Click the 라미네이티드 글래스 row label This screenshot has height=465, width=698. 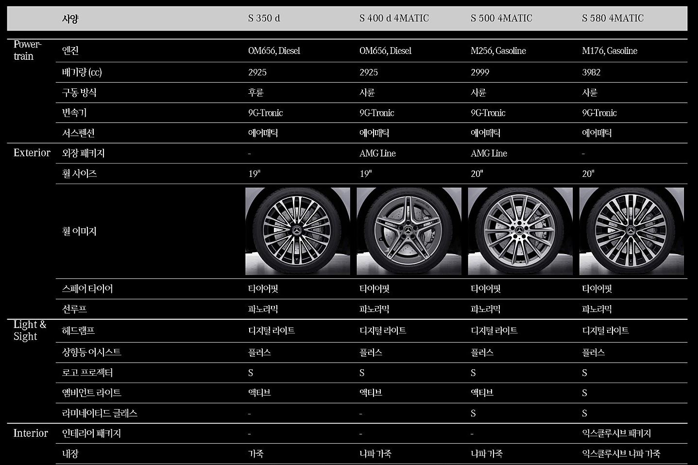[100, 413]
